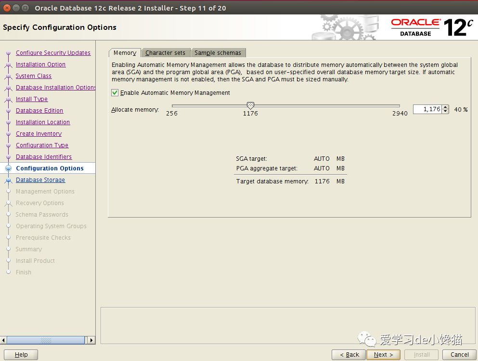478x361 pixels.
Task: Click step bullet icon beside Configure Security Updates
Action: point(9,53)
